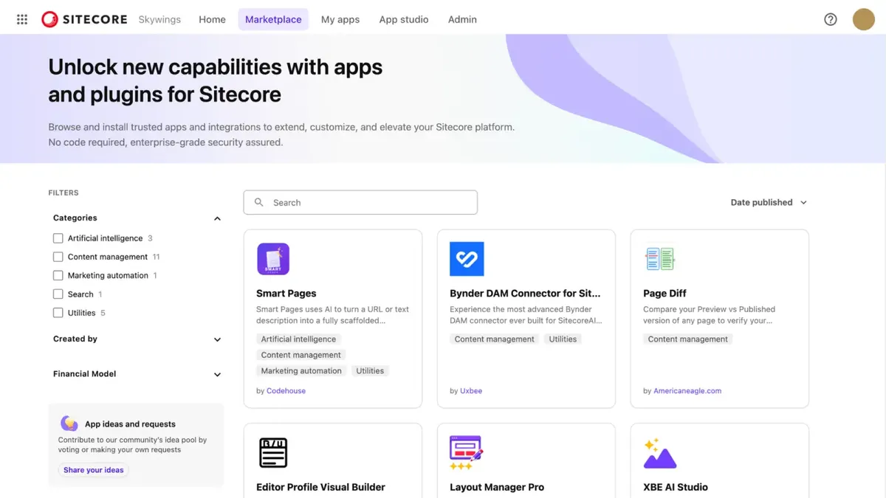The height and width of the screenshot is (498, 886).
Task: Open the app switcher grid icon
Action: coord(22,20)
